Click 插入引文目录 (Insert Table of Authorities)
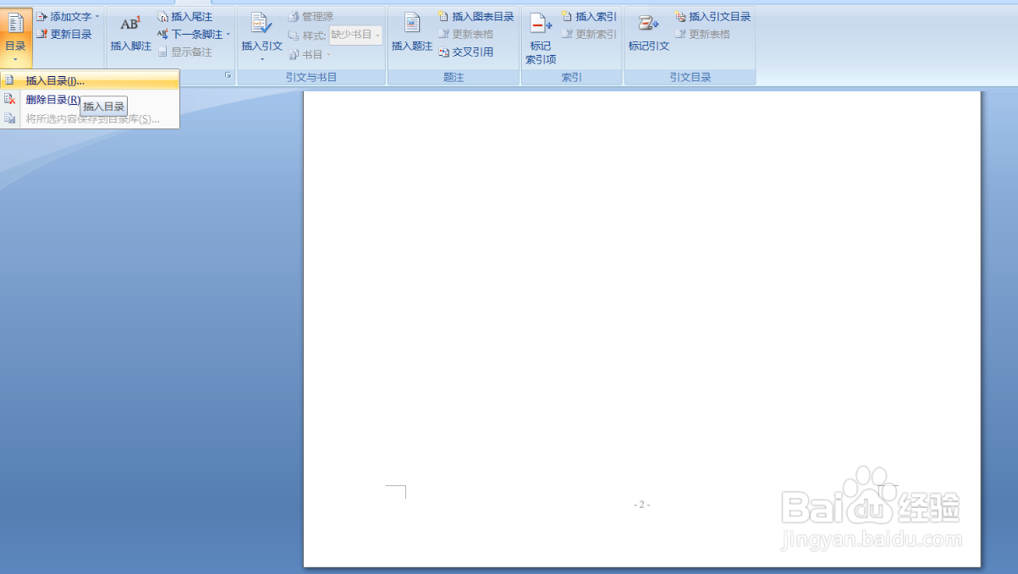 pyautogui.click(x=713, y=17)
